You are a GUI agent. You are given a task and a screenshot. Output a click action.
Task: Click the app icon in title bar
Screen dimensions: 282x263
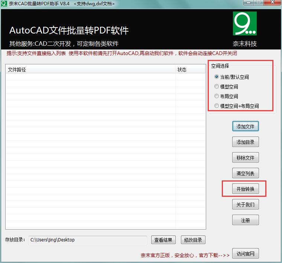tap(4, 3)
